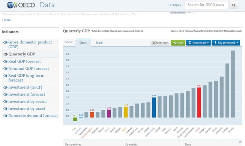
Task: Open Gross domestic product (GDP) indicator
Action: (30, 45)
